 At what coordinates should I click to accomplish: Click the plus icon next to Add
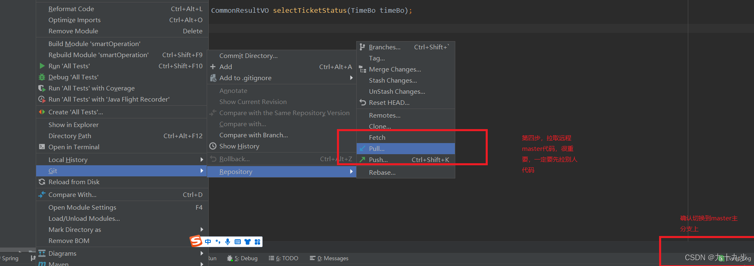[213, 67]
